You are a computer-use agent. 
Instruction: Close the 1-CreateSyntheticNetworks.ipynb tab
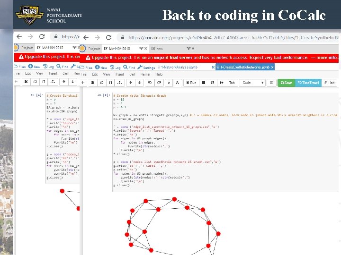point(272,67)
